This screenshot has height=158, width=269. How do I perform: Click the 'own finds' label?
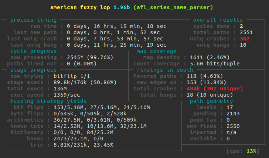point(201,126)
